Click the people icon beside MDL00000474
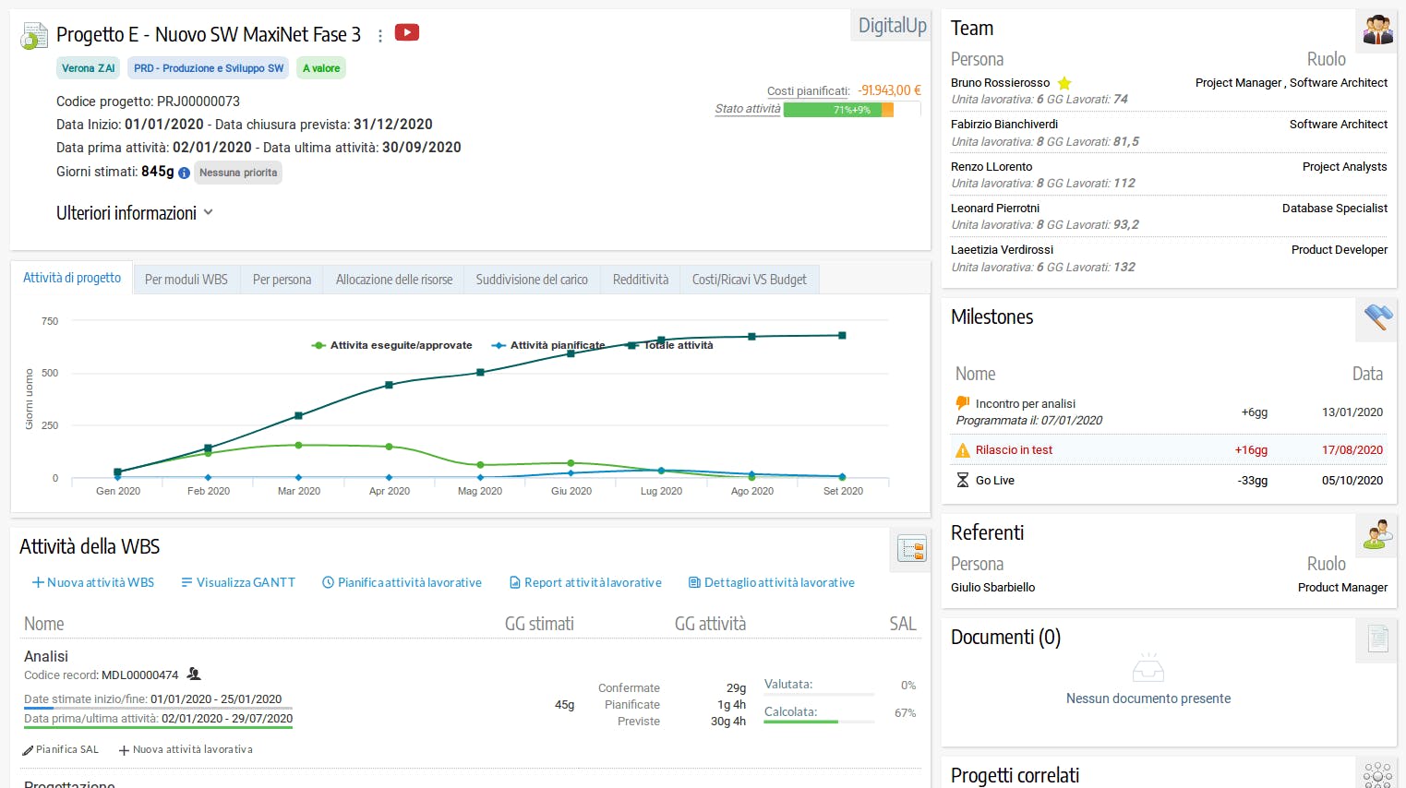1406x788 pixels. (x=194, y=675)
